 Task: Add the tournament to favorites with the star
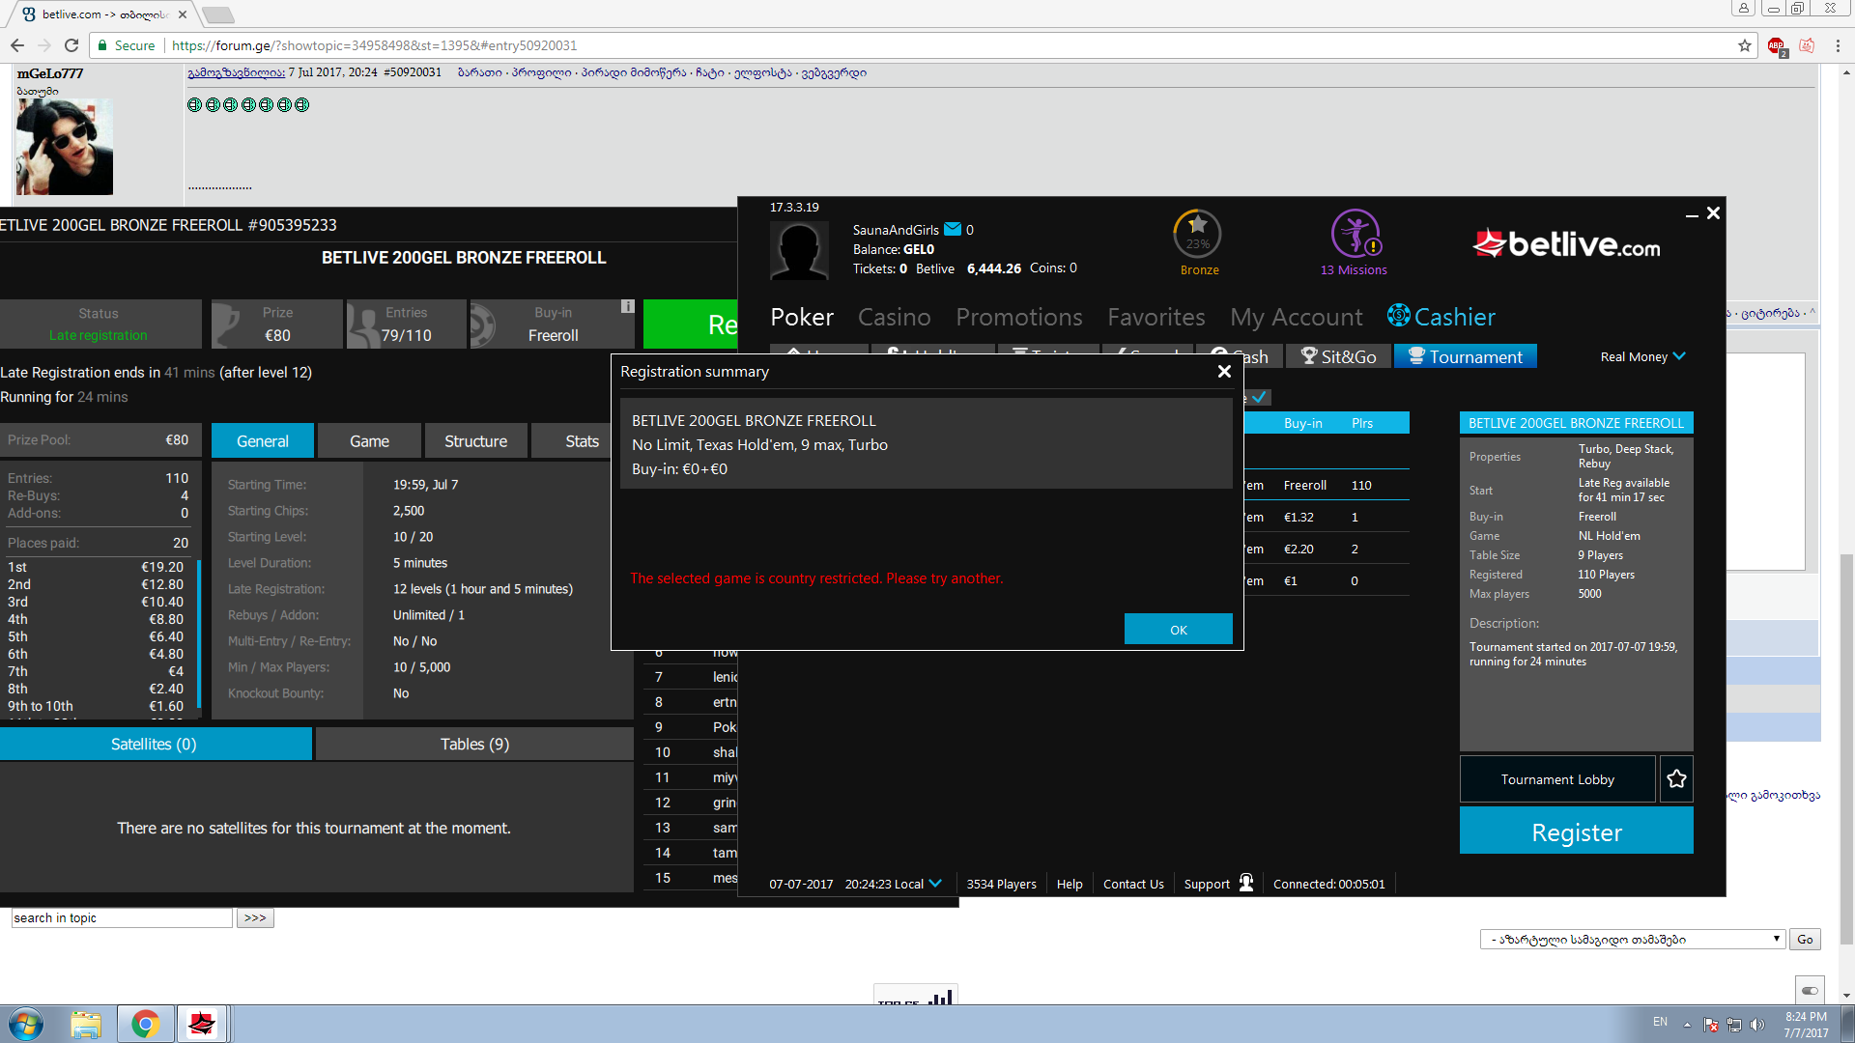tap(1676, 779)
